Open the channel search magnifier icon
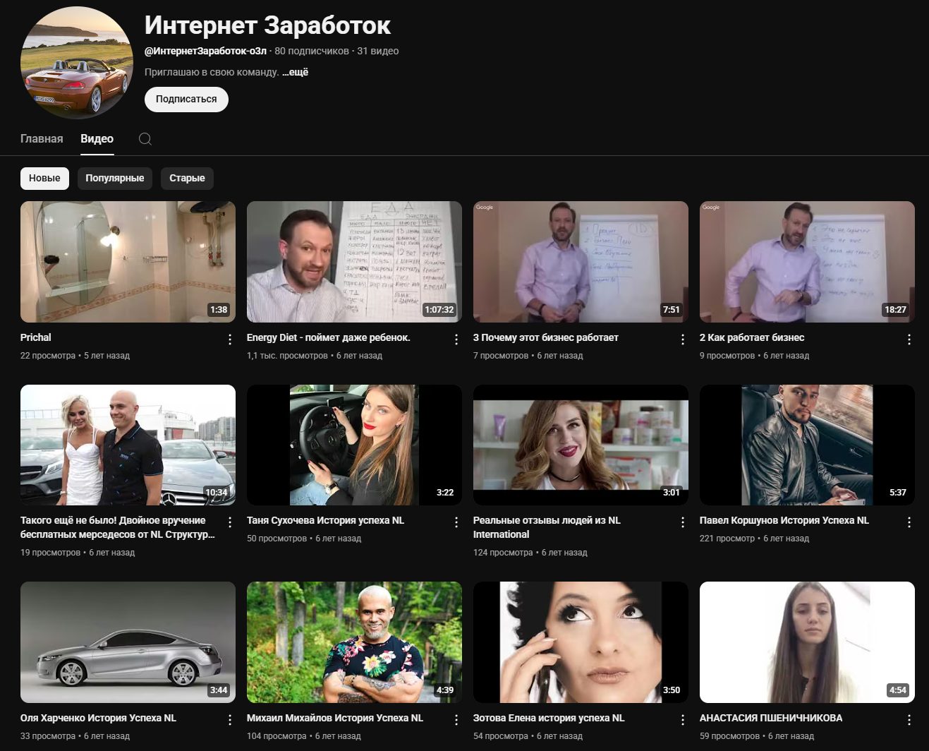The image size is (929, 751). pos(145,139)
